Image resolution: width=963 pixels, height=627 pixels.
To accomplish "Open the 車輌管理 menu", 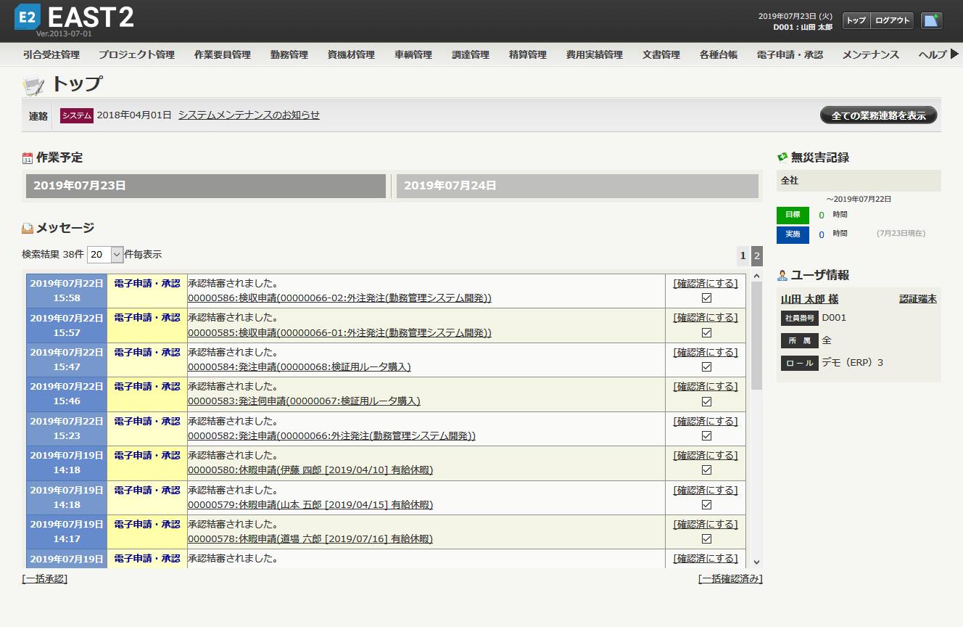I will pyautogui.click(x=413, y=54).
